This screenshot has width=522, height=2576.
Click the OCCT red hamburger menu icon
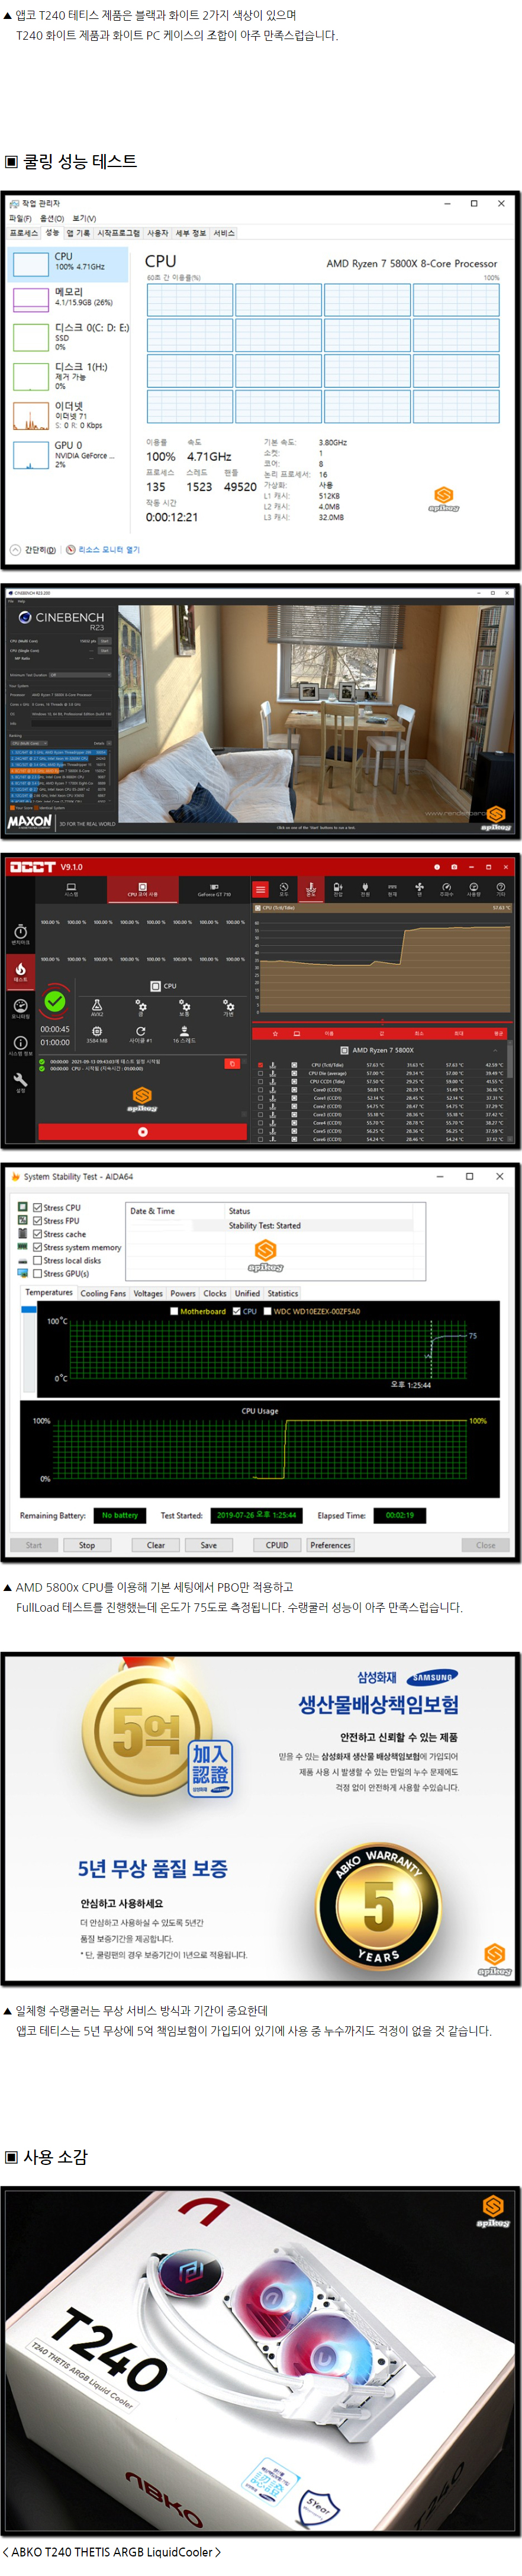260,889
